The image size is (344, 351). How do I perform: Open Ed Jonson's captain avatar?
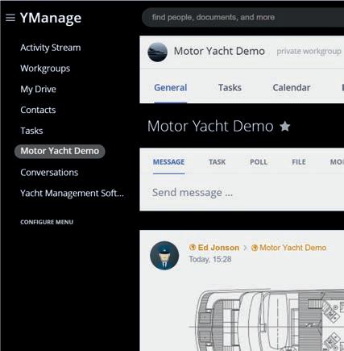click(164, 256)
